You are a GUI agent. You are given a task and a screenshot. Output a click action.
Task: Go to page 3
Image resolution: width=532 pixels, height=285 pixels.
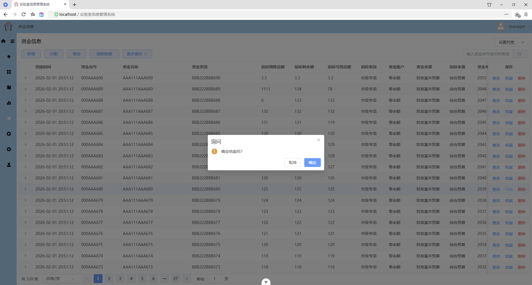coord(120,279)
